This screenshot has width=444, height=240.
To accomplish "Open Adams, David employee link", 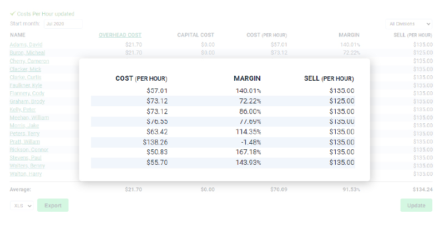I will [x=26, y=45].
